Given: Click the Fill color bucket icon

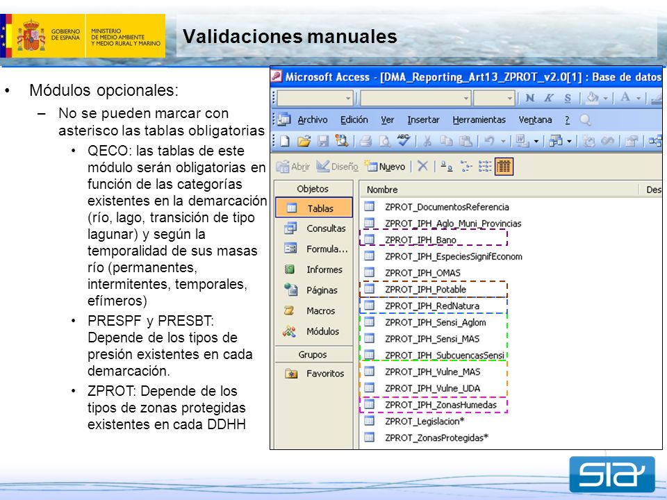Looking at the screenshot, I should 592,98.
